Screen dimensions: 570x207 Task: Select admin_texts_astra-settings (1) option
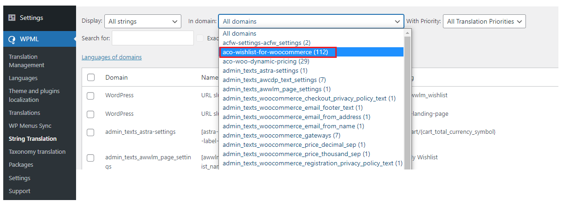(311, 70)
